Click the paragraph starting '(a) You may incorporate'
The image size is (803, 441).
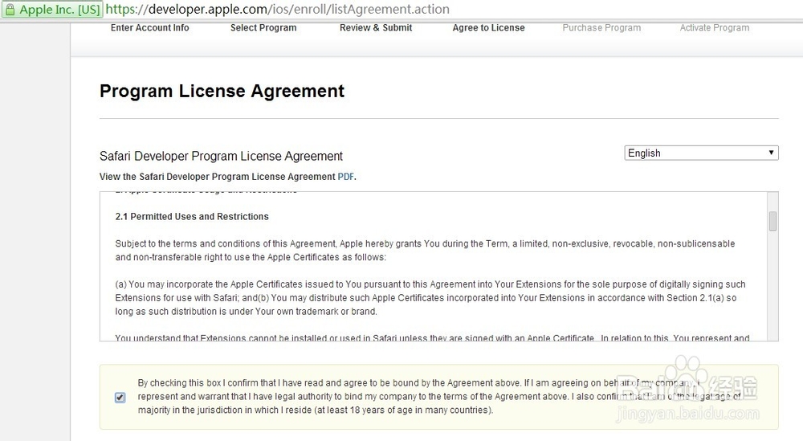(430, 297)
